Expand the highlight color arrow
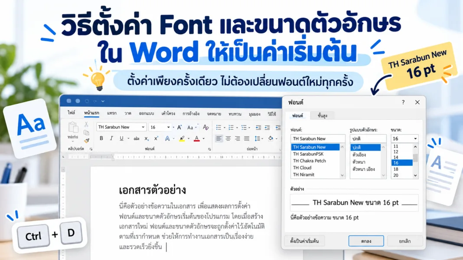This screenshot has width=463, height=260. [189, 138]
